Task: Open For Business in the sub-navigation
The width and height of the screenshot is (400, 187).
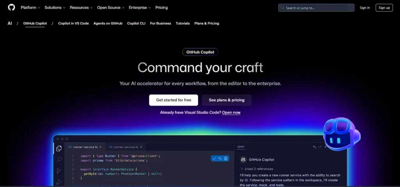Action: 161,23
